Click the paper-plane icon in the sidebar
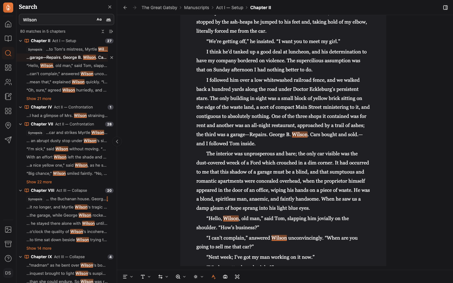Image resolution: width=453 pixels, height=283 pixels. tap(8, 140)
